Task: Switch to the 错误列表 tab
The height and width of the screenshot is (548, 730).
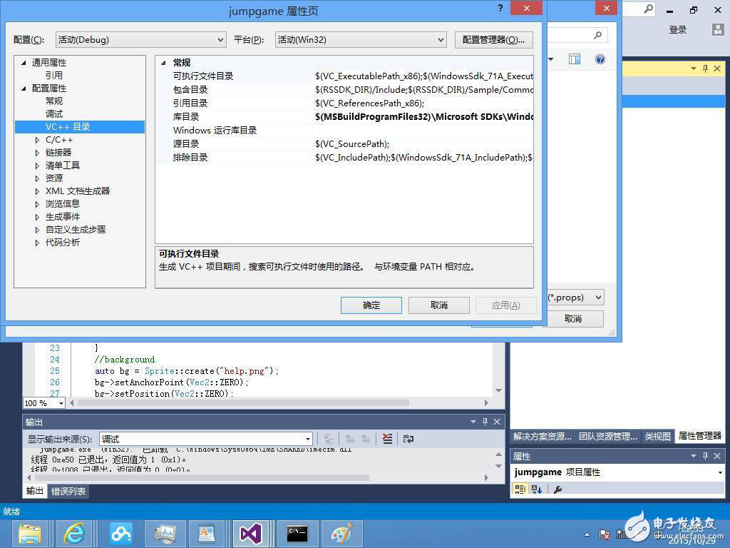Action: pyautogui.click(x=69, y=491)
